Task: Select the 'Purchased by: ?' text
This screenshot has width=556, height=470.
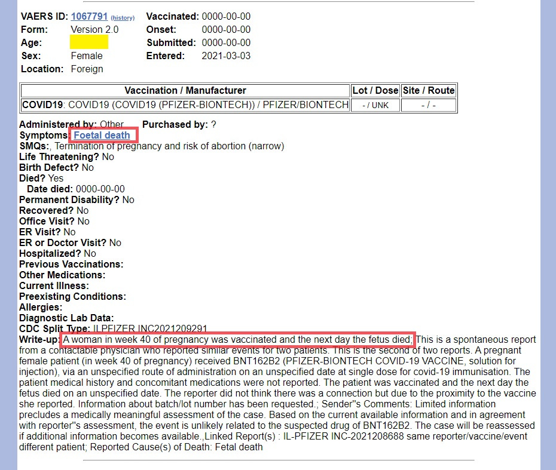Action: point(179,125)
